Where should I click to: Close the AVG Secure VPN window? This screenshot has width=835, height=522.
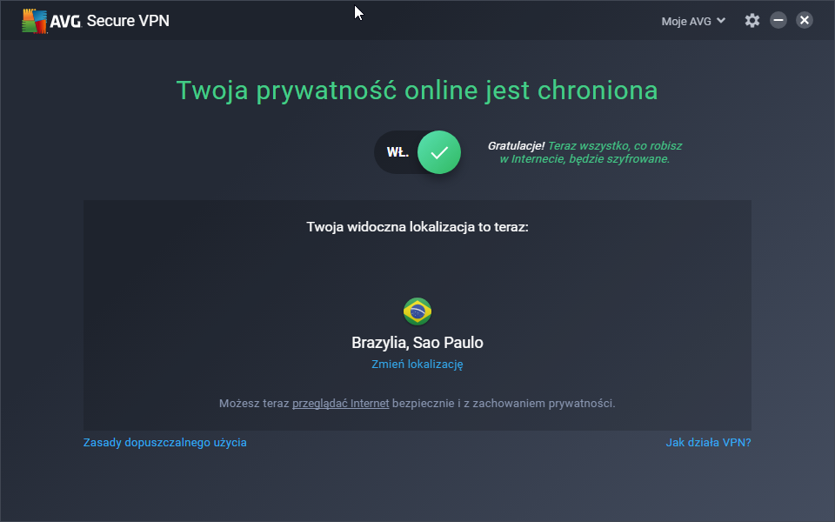pos(805,21)
